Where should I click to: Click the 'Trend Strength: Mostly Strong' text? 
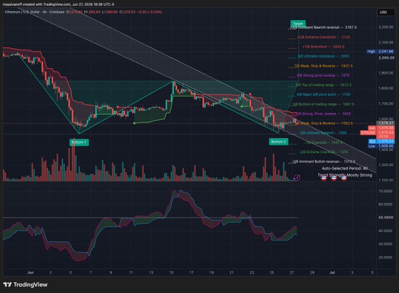point(345,175)
